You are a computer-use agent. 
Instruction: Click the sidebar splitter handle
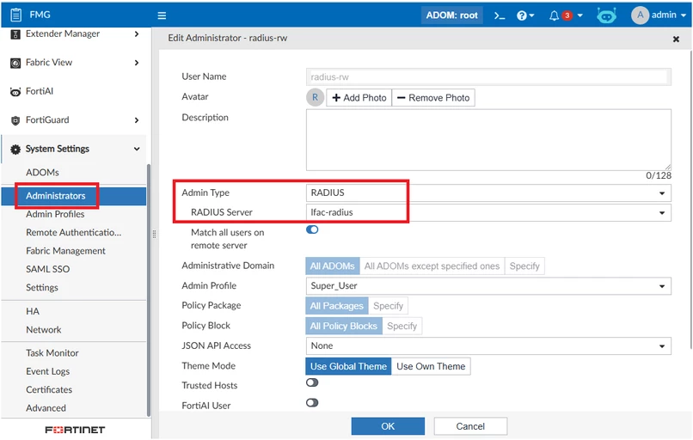click(x=154, y=234)
